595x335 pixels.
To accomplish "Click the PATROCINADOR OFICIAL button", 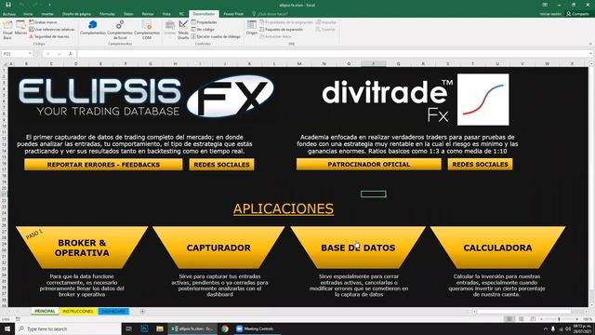I will pos(369,164).
